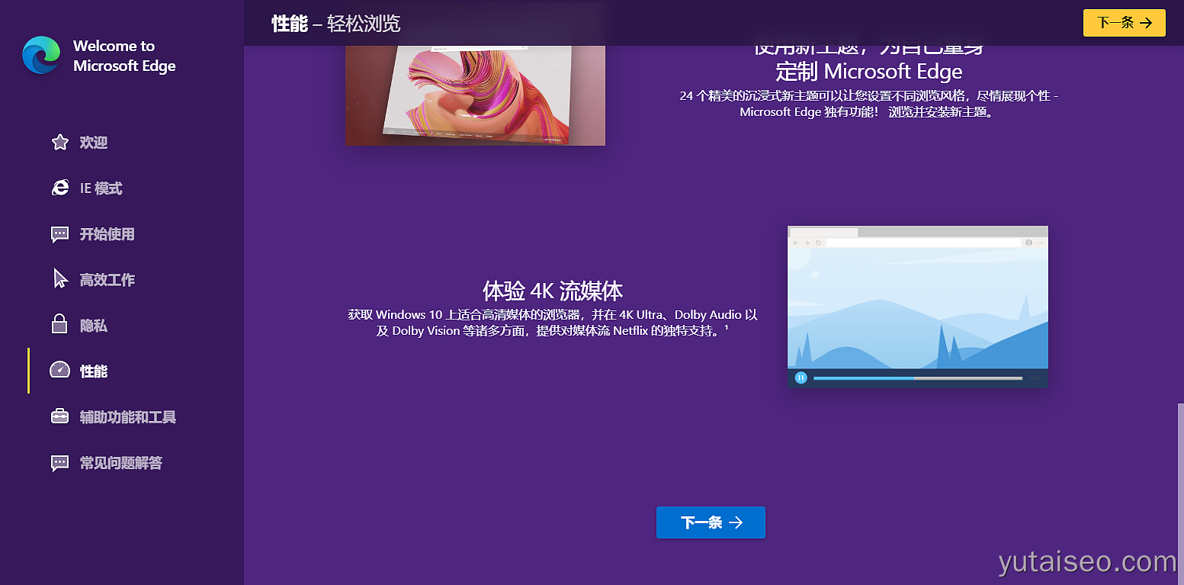This screenshot has width=1184, height=585.
Task: Click the Welcome to Microsoft Edge title
Action: click(x=124, y=56)
